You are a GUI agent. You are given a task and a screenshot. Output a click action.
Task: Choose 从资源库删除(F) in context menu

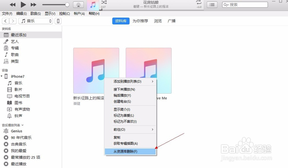tap(130, 152)
